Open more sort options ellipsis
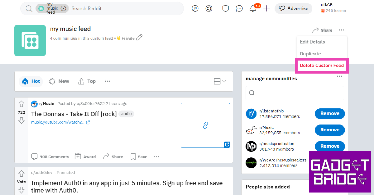Image resolution: width=374 pixels, height=195 pixels. tap(108, 81)
